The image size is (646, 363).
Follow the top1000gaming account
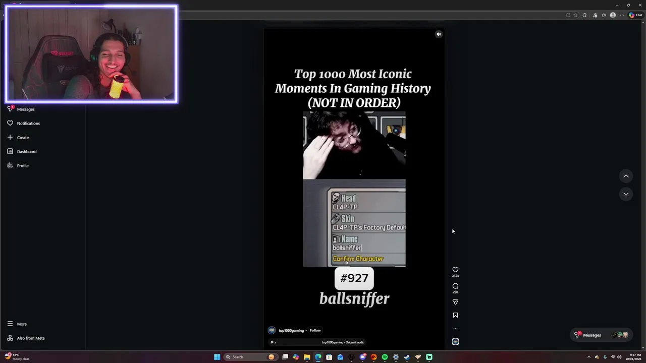[315, 330]
